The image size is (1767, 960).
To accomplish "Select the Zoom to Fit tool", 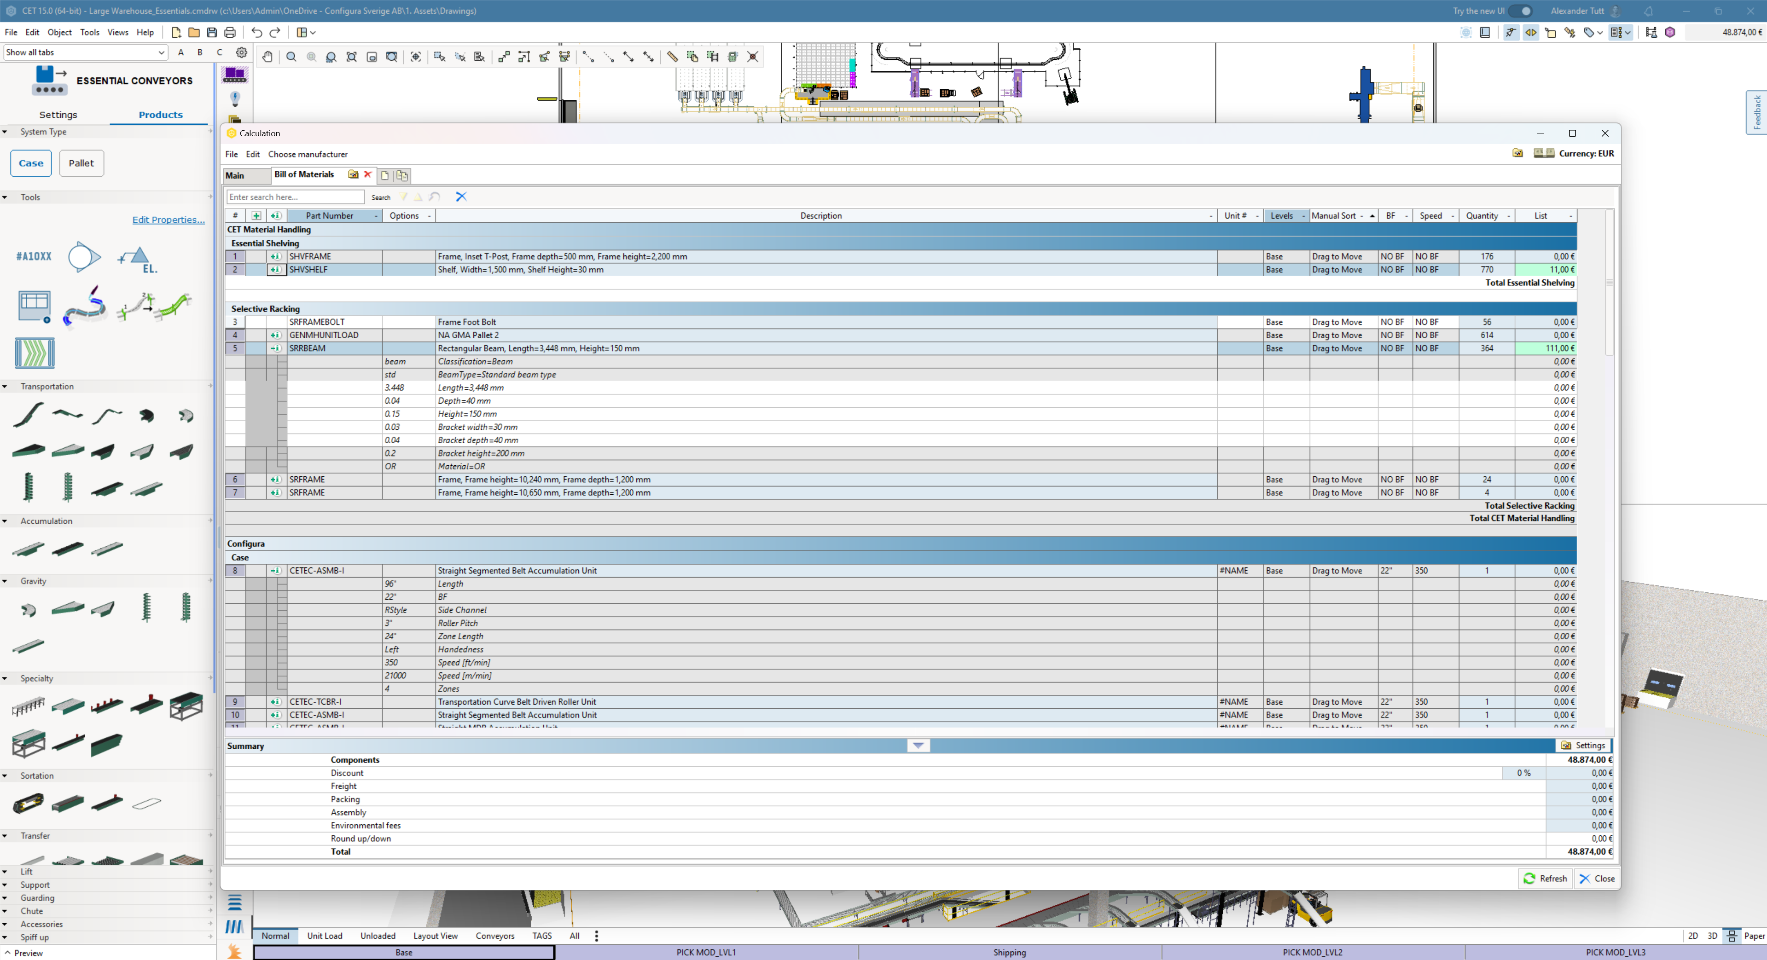I will coord(351,57).
